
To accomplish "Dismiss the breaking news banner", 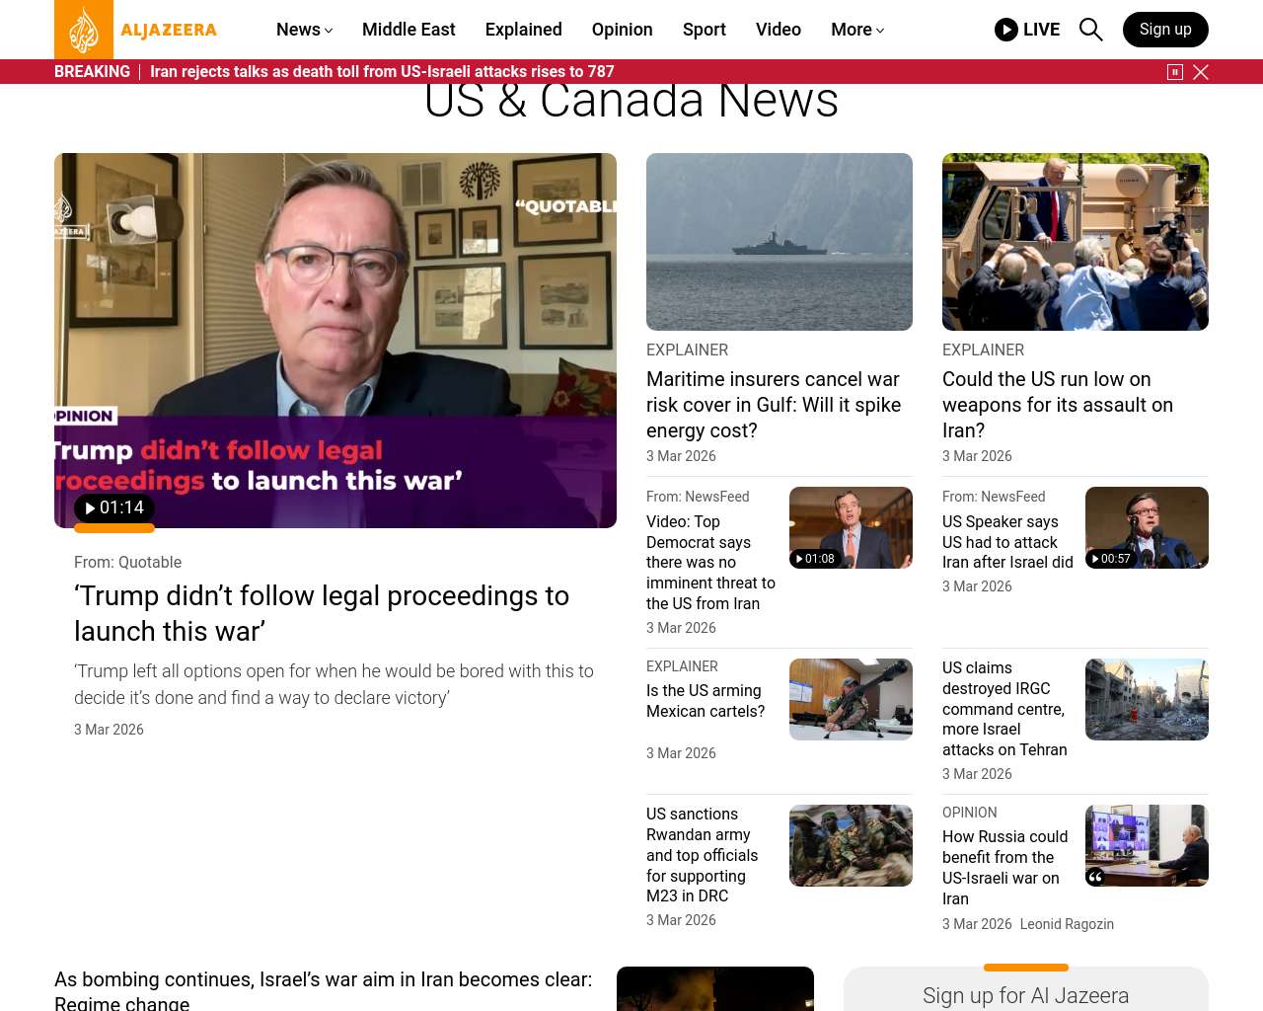I will pyautogui.click(x=1201, y=72).
